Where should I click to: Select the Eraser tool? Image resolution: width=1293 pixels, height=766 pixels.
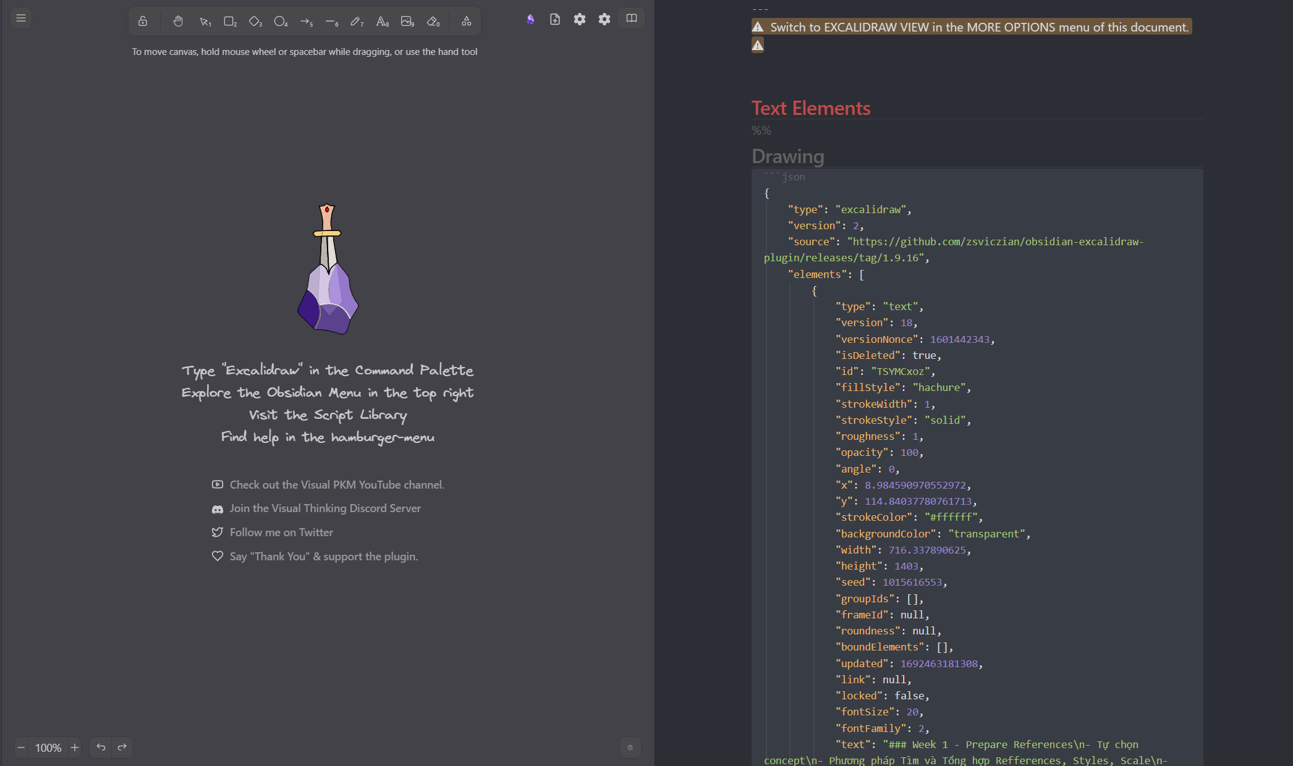tap(433, 20)
